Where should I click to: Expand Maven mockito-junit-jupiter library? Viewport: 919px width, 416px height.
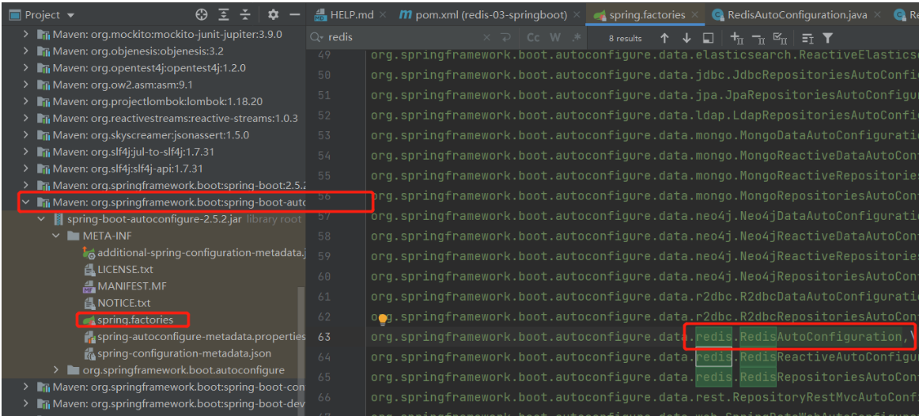pos(26,35)
